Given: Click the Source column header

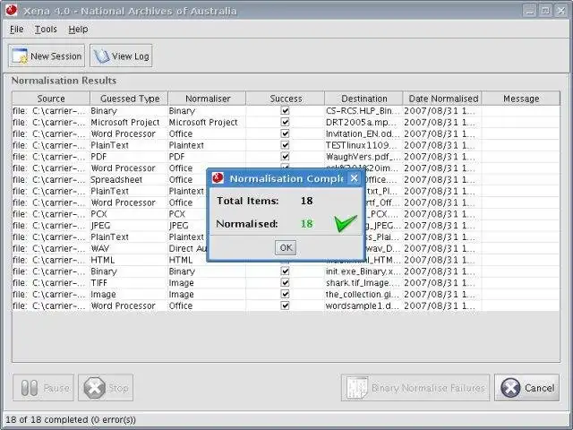Looking at the screenshot, I should pyautogui.click(x=51, y=99).
